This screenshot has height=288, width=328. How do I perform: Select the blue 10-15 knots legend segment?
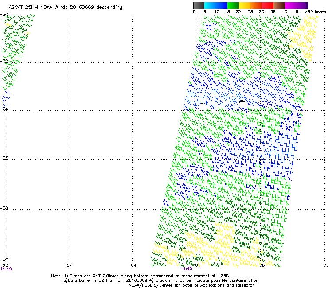[222, 5]
